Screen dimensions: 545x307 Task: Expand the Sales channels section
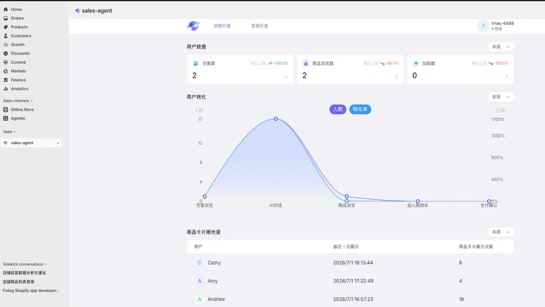pyautogui.click(x=18, y=100)
